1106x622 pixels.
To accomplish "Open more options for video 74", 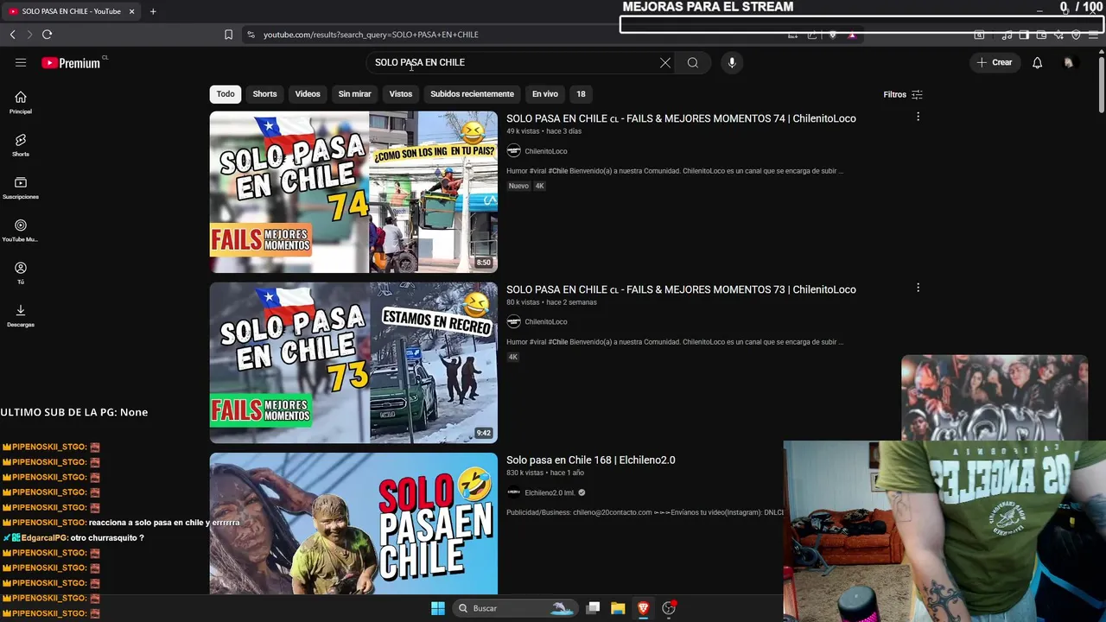I will pyautogui.click(x=918, y=117).
